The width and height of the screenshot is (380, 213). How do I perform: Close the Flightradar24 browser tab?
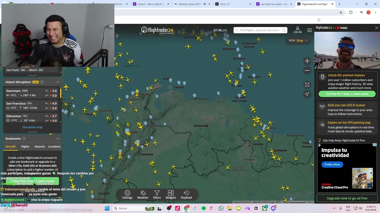[x=332, y=4]
